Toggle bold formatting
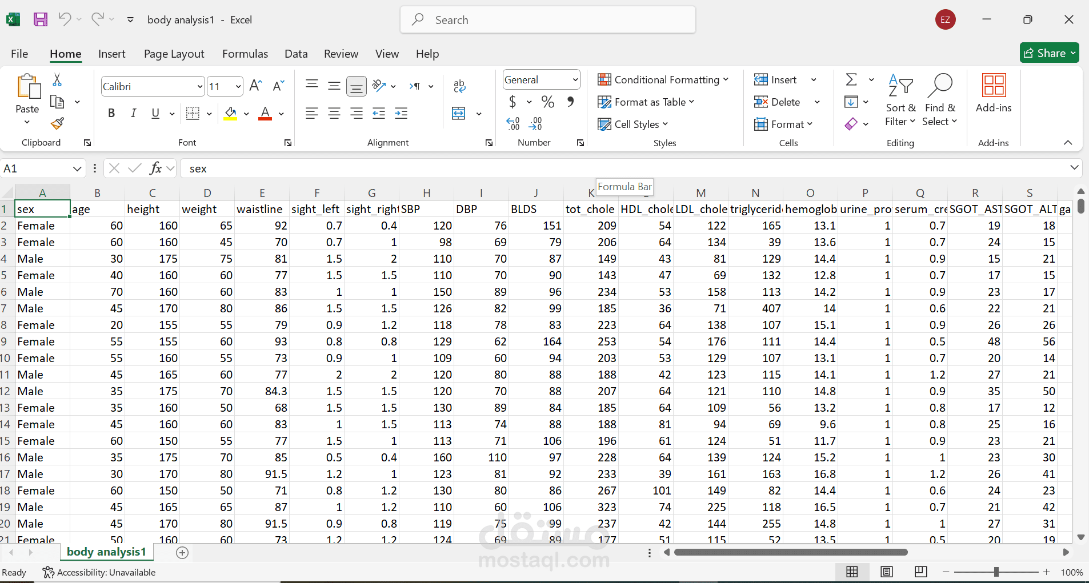Viewport: 1089px width, 583px height. click(111, 113)
